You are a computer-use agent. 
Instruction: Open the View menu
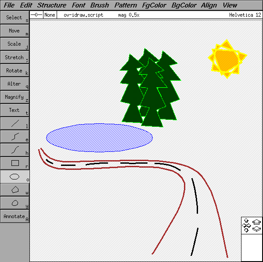coord(230,5)
